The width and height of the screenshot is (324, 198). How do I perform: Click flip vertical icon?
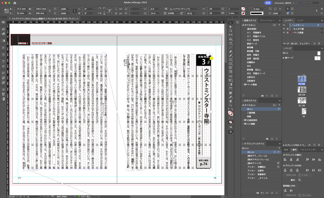click(104, 13)
